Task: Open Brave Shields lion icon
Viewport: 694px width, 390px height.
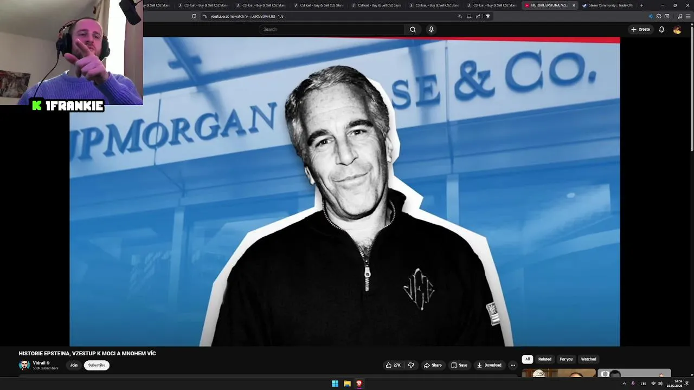Action: pos(487,16)
